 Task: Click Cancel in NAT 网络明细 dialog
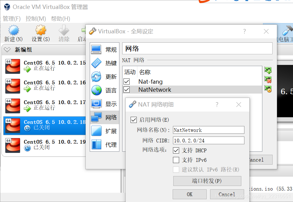point(227,194)
